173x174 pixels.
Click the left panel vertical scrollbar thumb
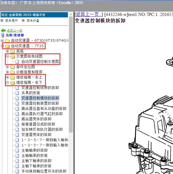(71, 75)
